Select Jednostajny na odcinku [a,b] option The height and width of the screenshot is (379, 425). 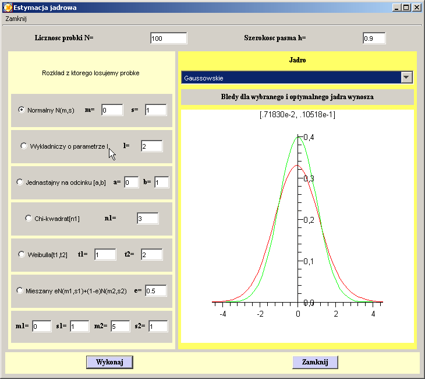point(20,182)
